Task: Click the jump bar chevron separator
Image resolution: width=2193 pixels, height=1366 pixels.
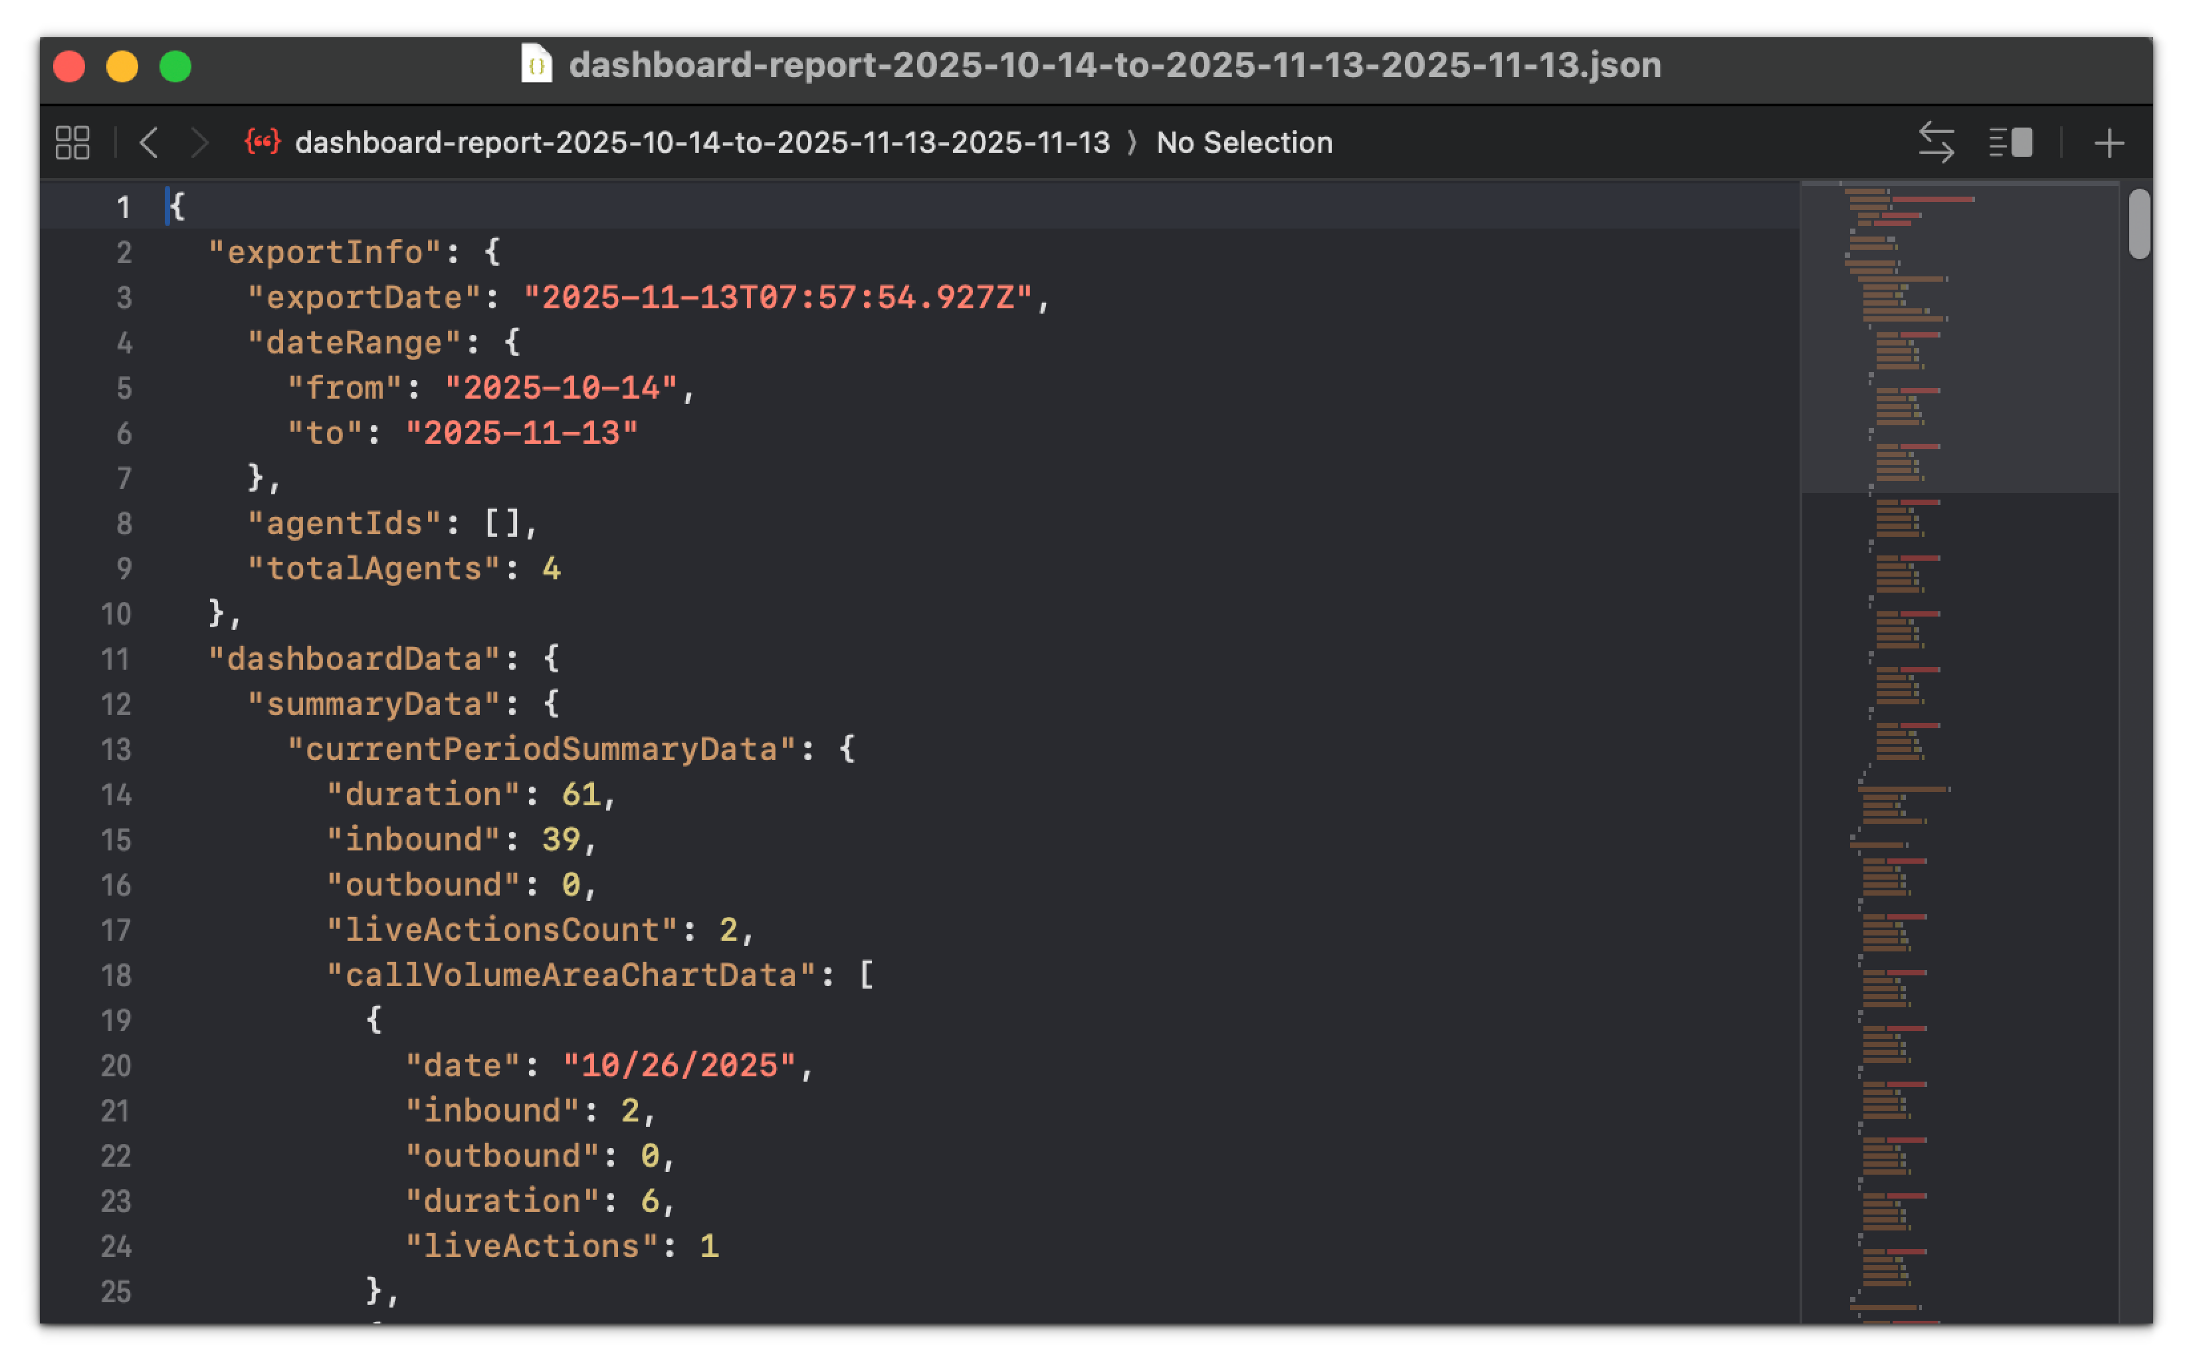Action: pos(1132,143)
